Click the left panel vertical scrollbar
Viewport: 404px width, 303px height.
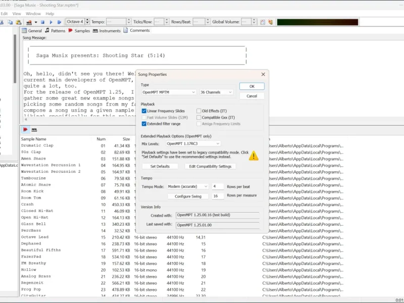15,59
